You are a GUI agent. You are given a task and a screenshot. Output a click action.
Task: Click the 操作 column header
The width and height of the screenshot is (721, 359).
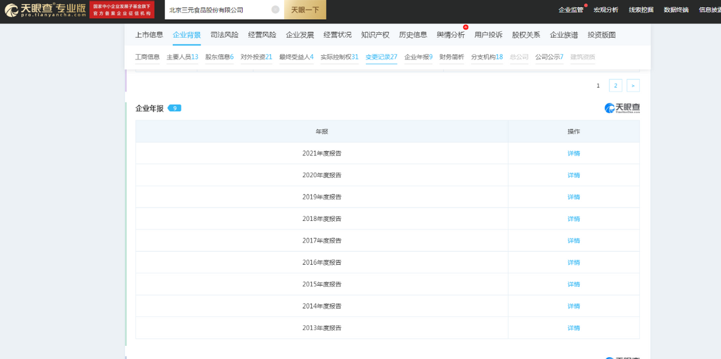click(574, 131)
